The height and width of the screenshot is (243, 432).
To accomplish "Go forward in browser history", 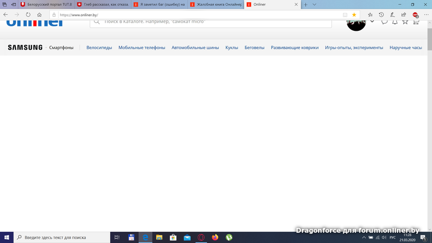I will tap(17, 15).
